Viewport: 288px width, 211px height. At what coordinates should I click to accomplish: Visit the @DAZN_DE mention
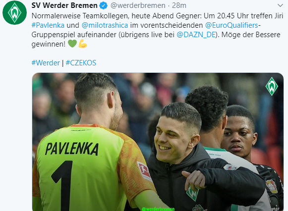196,35
